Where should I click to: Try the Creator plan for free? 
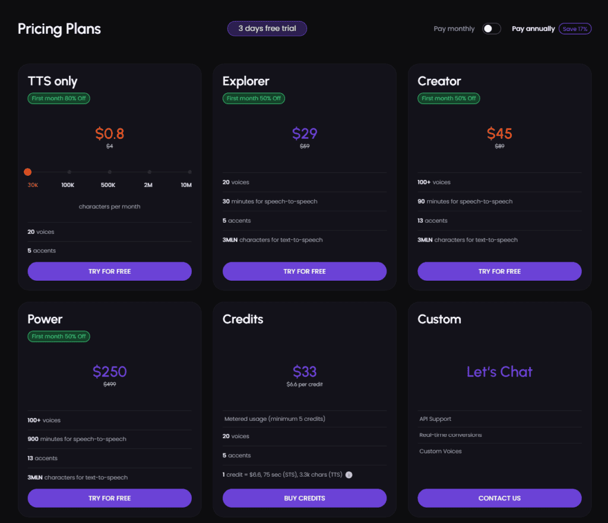click(x=499, y=271)
